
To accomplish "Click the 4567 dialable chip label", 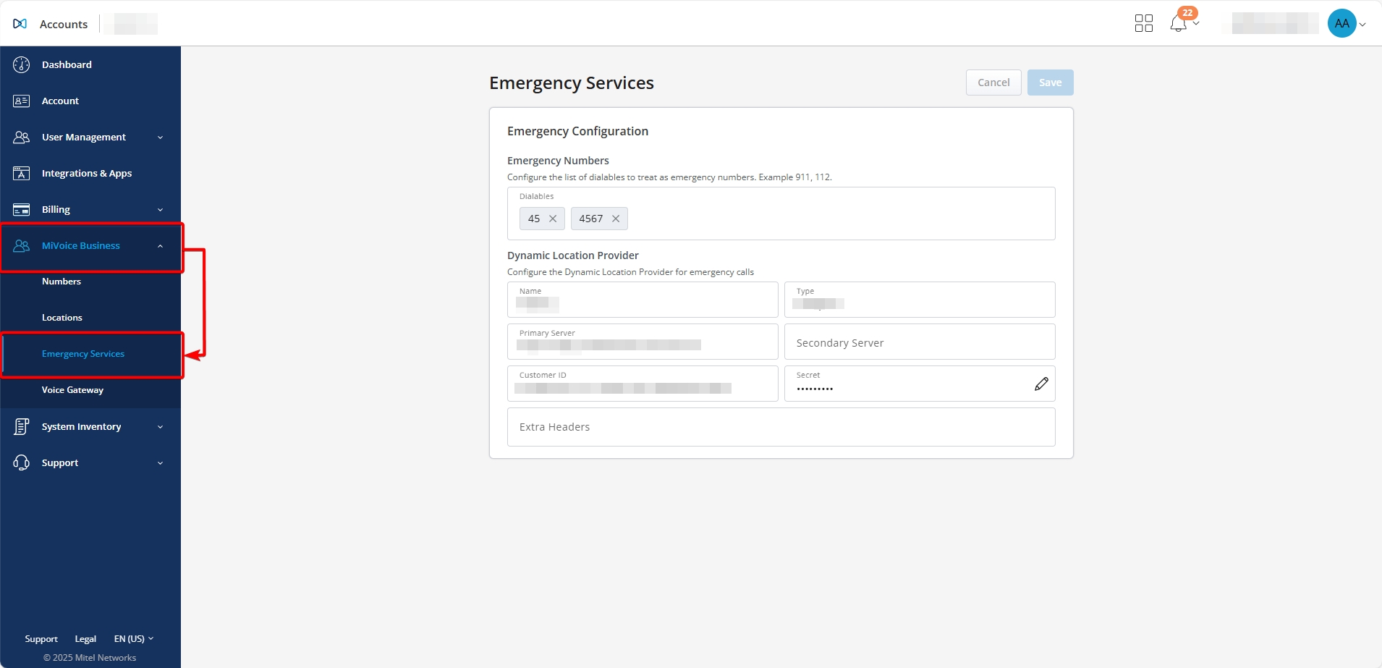I will 590,219.
